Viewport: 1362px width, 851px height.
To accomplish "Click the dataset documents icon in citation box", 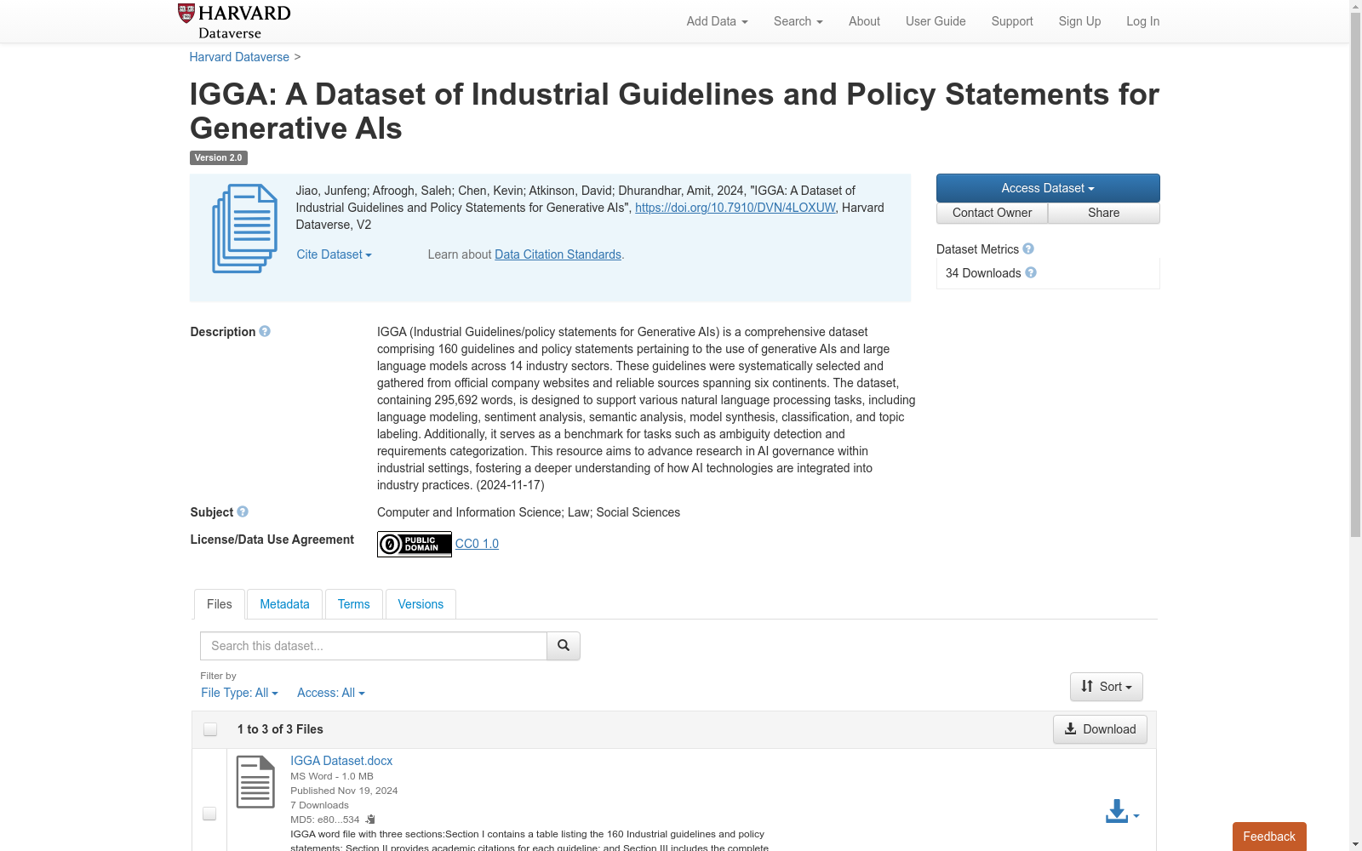I will coord(245,228).
